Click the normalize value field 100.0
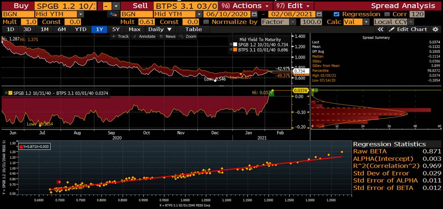 [x=311, y=22]
